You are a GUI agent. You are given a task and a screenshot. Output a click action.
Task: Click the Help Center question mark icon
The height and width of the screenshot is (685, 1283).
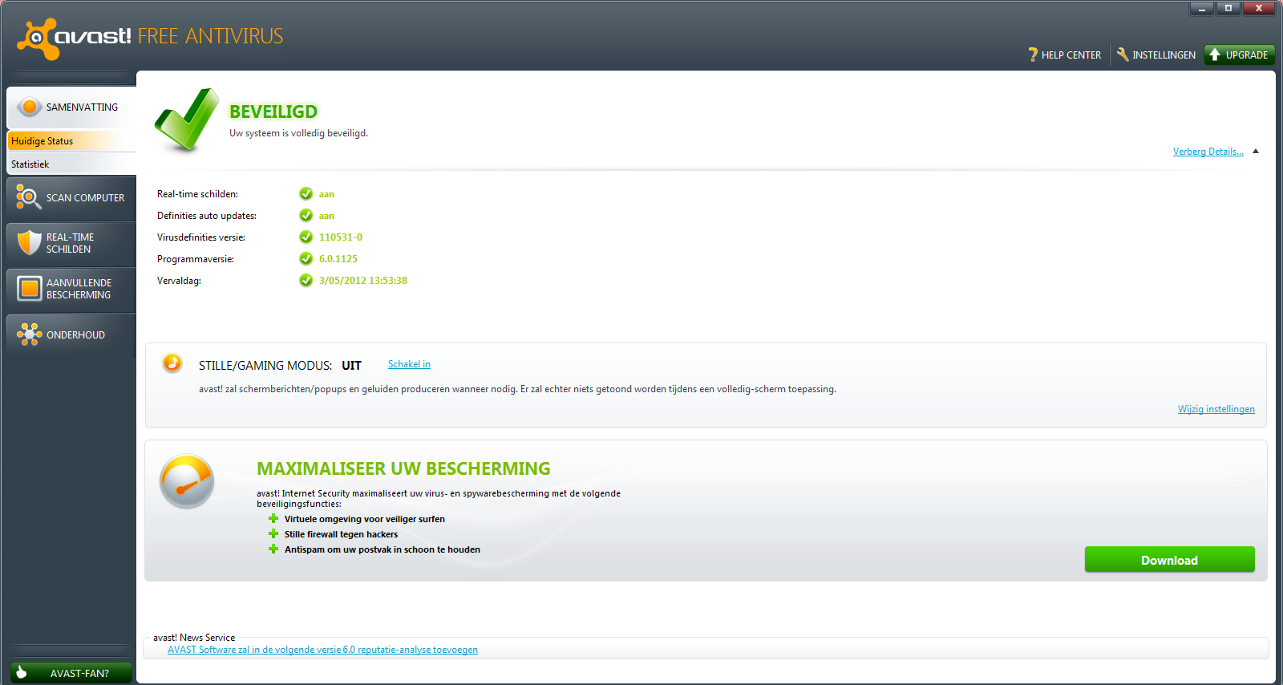click(x=1033, y=55)
